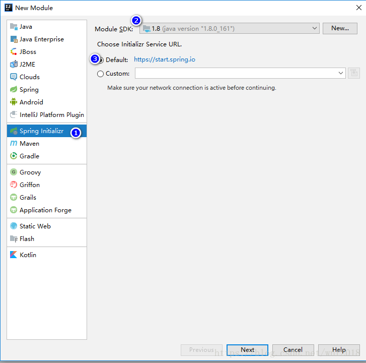Click the Kotlin K icon
This screenshot has height=363, width=366.
pyautogui.click(x=14, y=255)
